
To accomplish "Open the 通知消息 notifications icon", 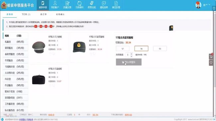I will [104, 5].
